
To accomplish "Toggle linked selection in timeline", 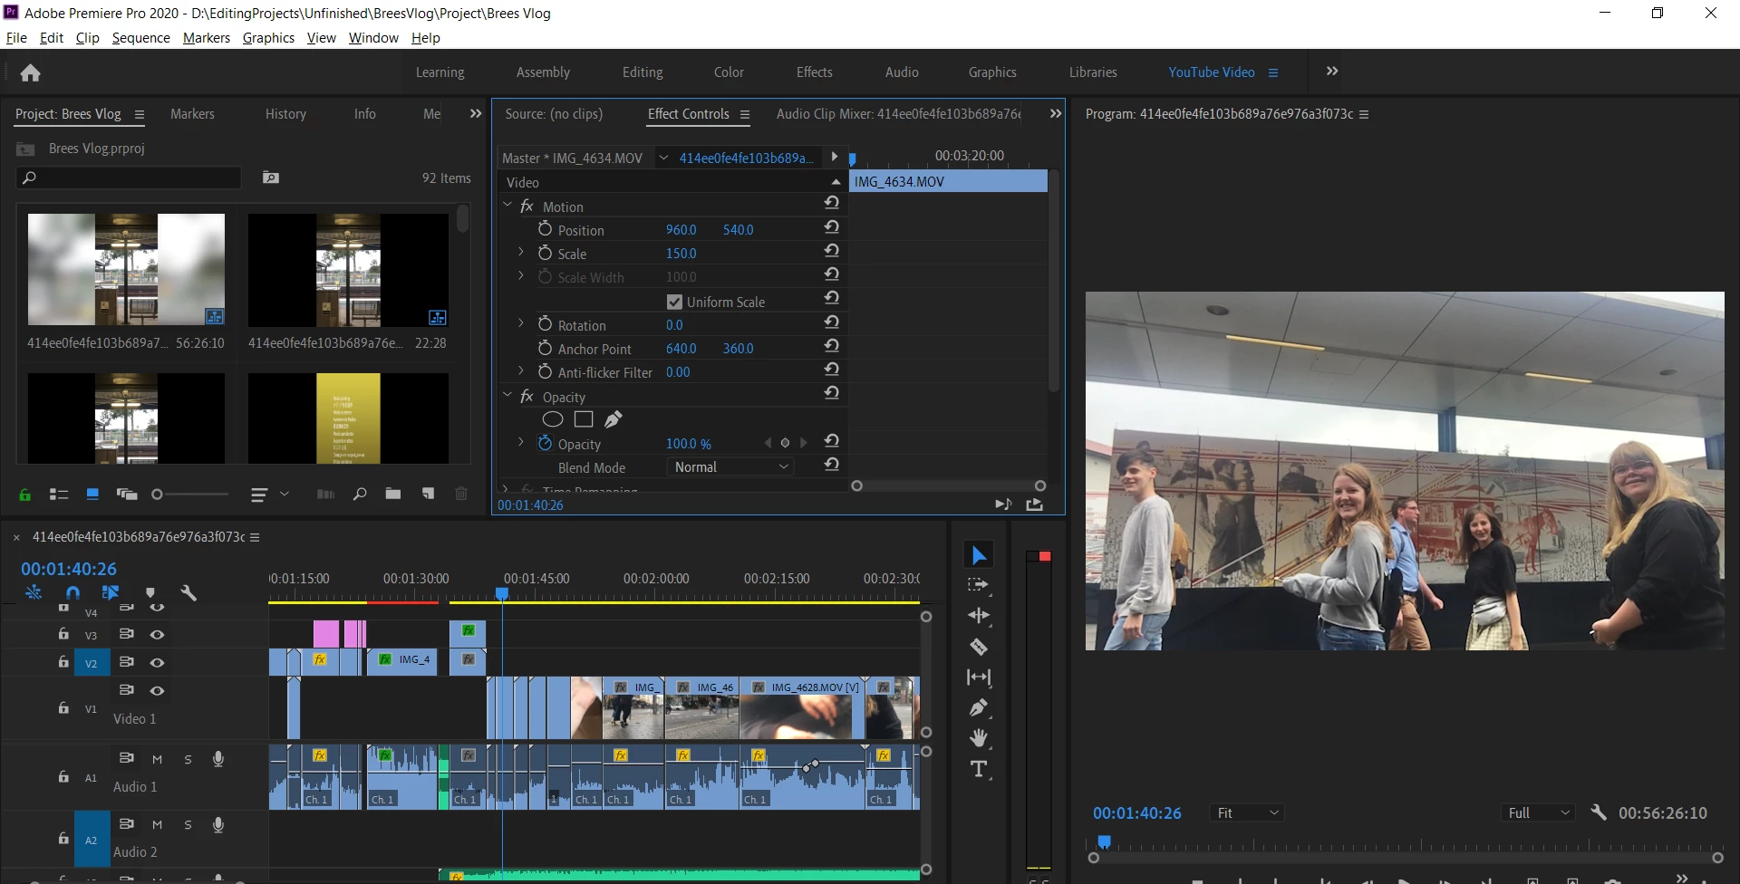I will tap(111, 593).
